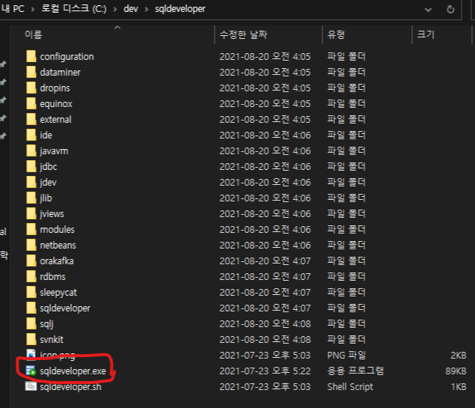Viewport: 475px width, 408px height.
Task: Open the address bar history dropdown
Action: (x=428, y=10)
